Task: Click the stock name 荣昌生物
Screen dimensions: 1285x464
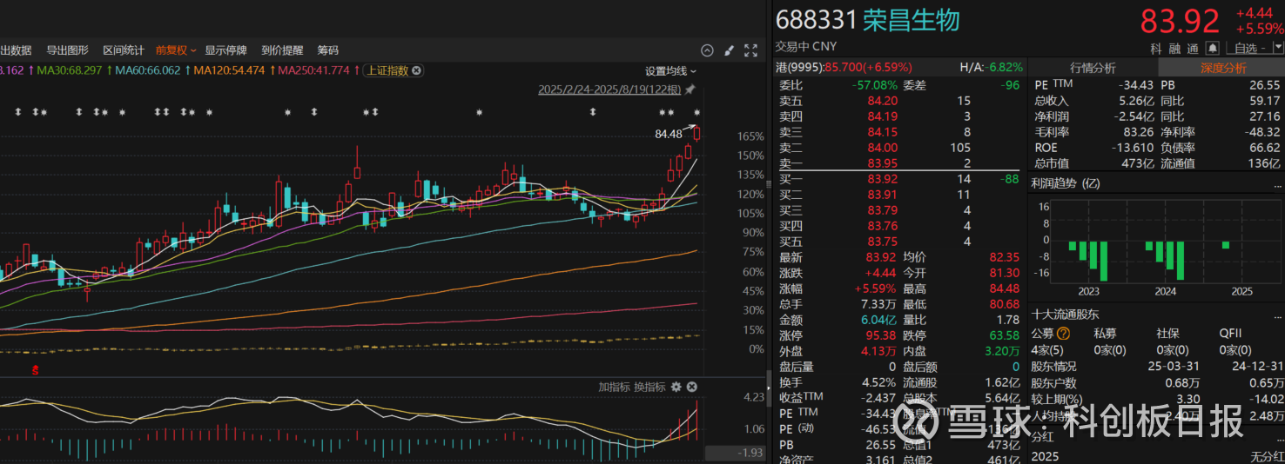Action: click(912, 20)
